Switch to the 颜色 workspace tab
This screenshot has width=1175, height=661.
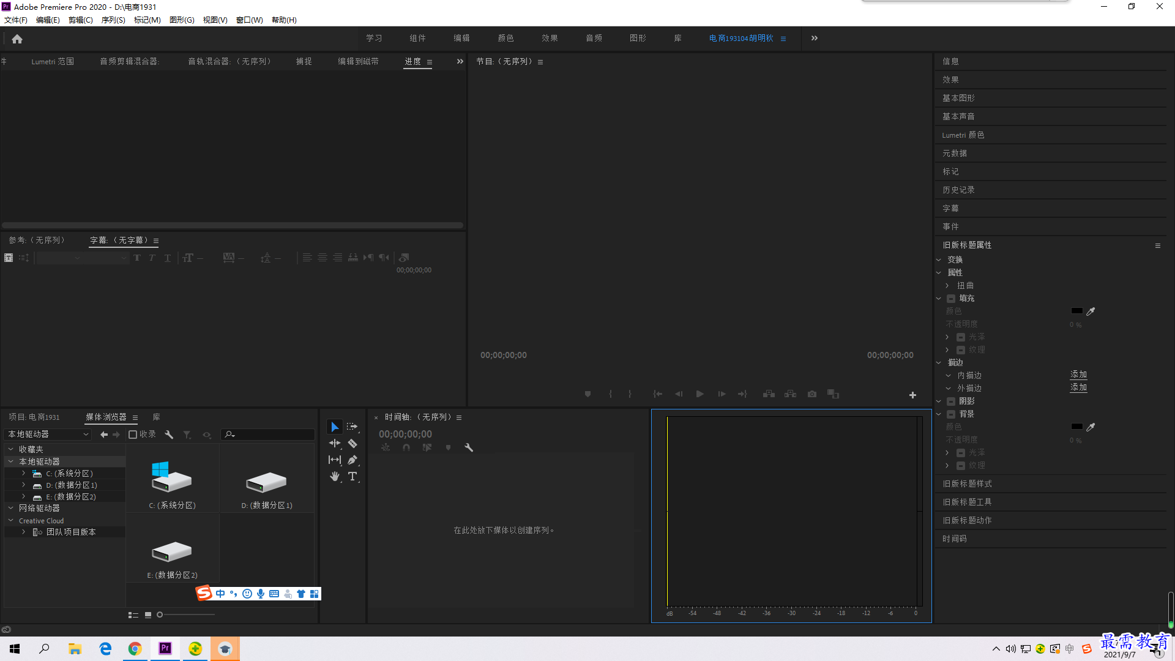[505, 38]
